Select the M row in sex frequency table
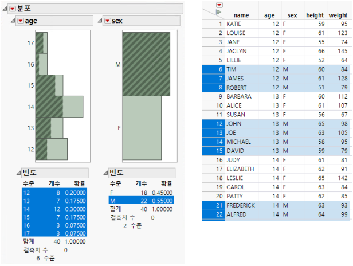Viewport: 353px width, 266px height. pyautogui.click(x=141, y=201)
